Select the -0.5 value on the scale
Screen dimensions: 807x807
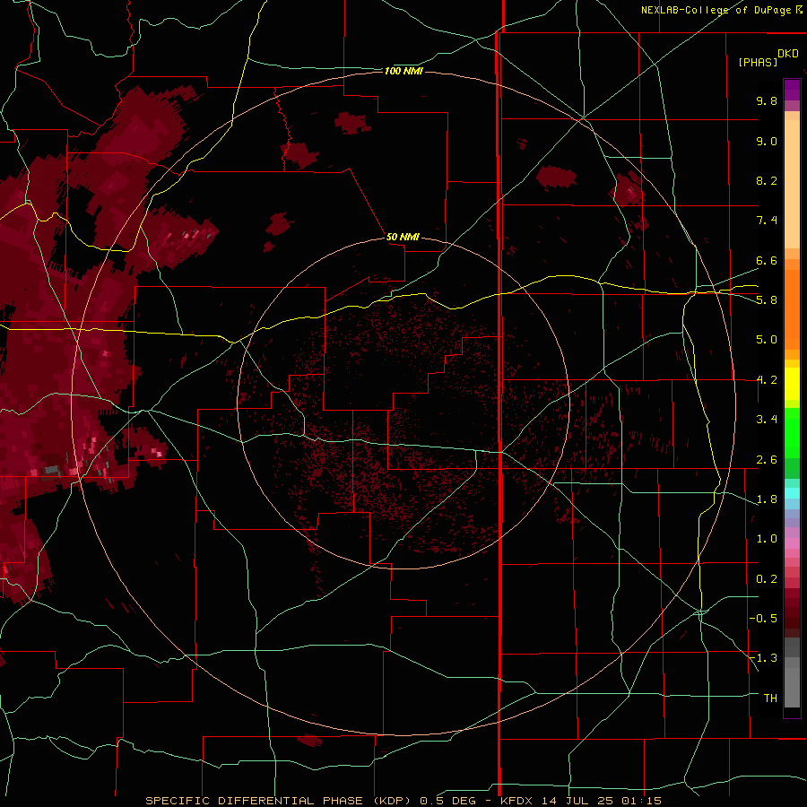[763, 619]
